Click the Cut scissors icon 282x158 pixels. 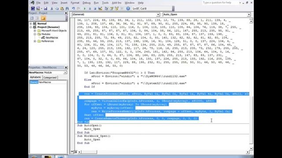pos(52,8)
